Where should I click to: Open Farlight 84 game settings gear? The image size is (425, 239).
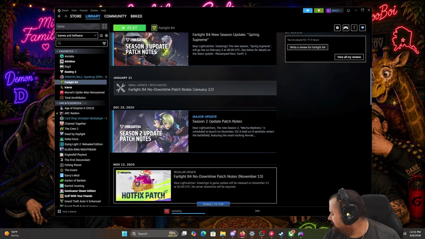[x=337, y=28]
